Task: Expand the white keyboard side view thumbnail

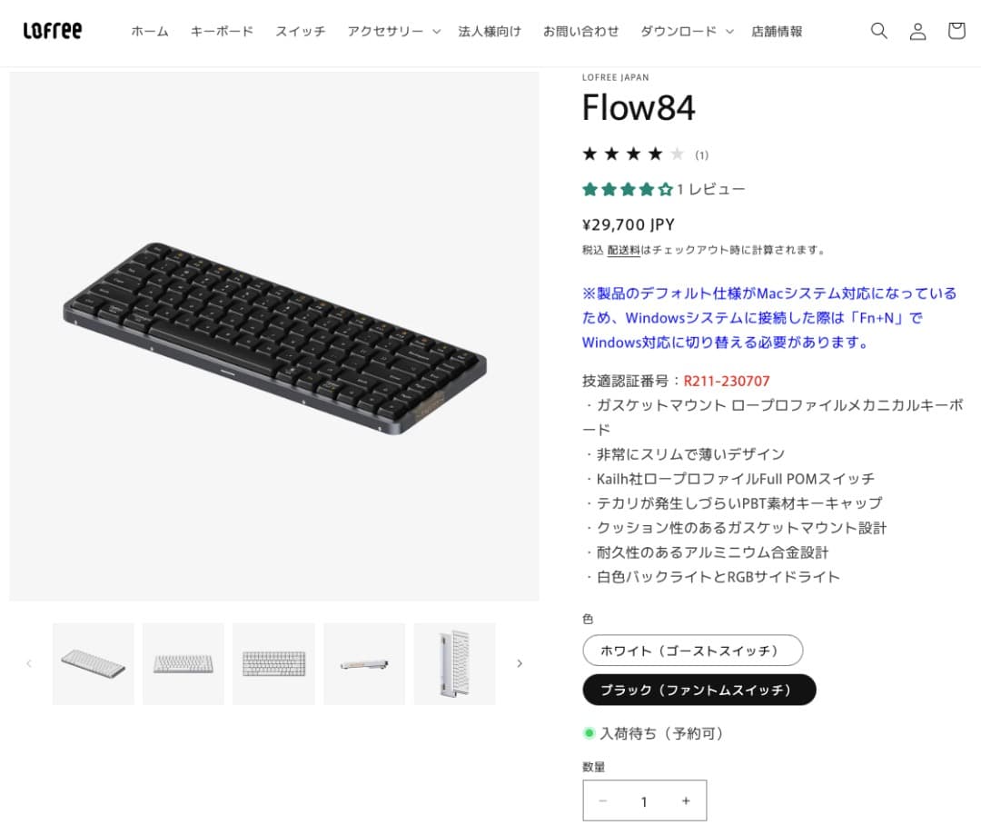Action: (364, 663)
